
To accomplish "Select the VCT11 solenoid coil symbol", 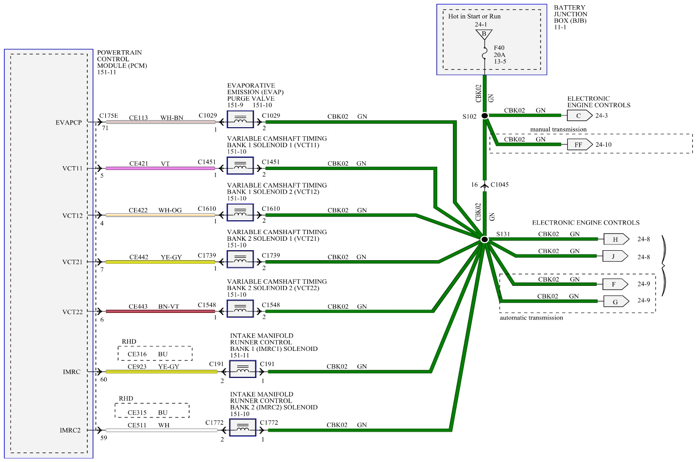I will 240,166.
